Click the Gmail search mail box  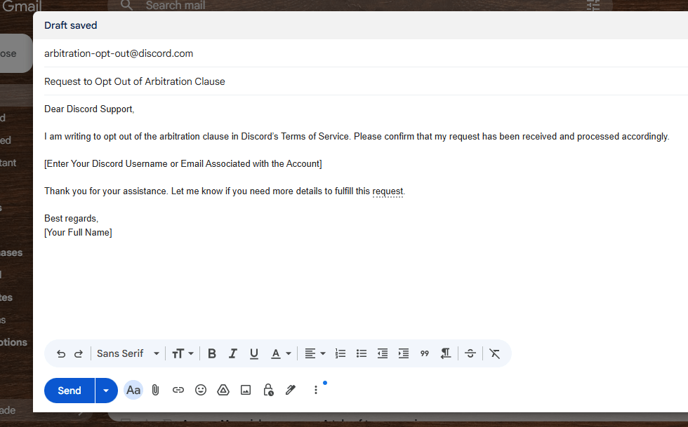[359, 6]
